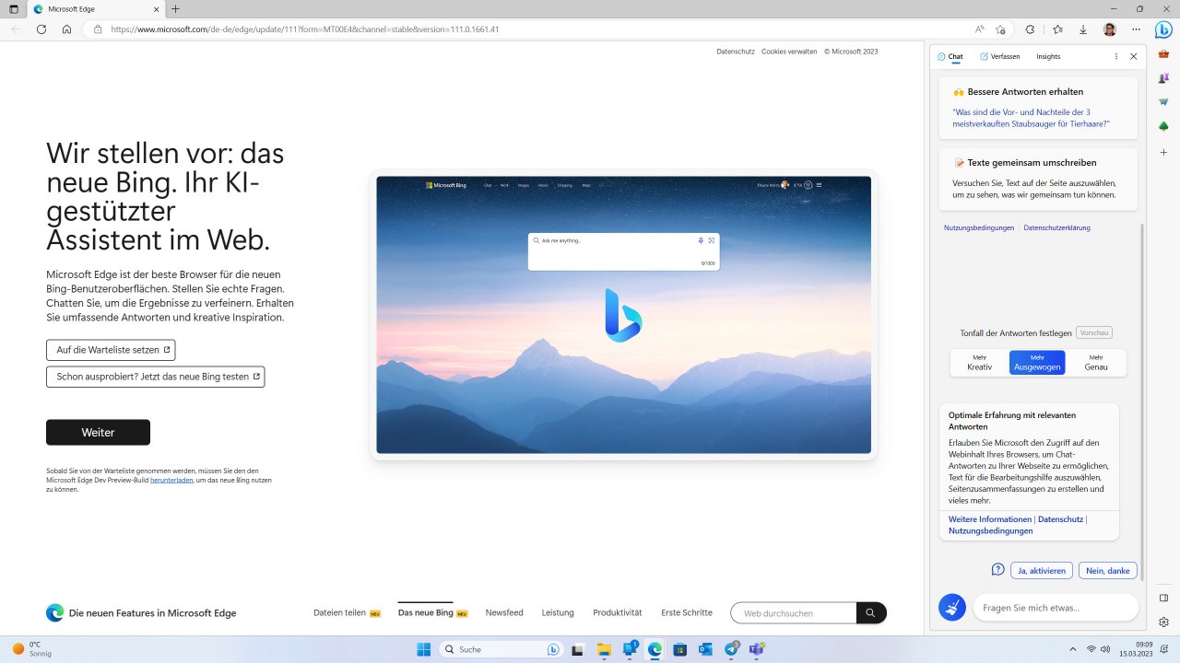Close the Bing chat pane

1134,56
